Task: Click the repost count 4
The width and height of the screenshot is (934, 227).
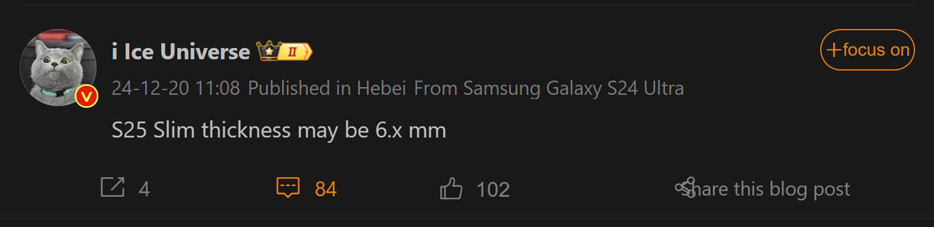Action: (144, 190)
